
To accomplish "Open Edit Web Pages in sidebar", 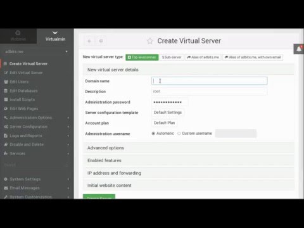I will pyautogui.click(x=24, y=109).
